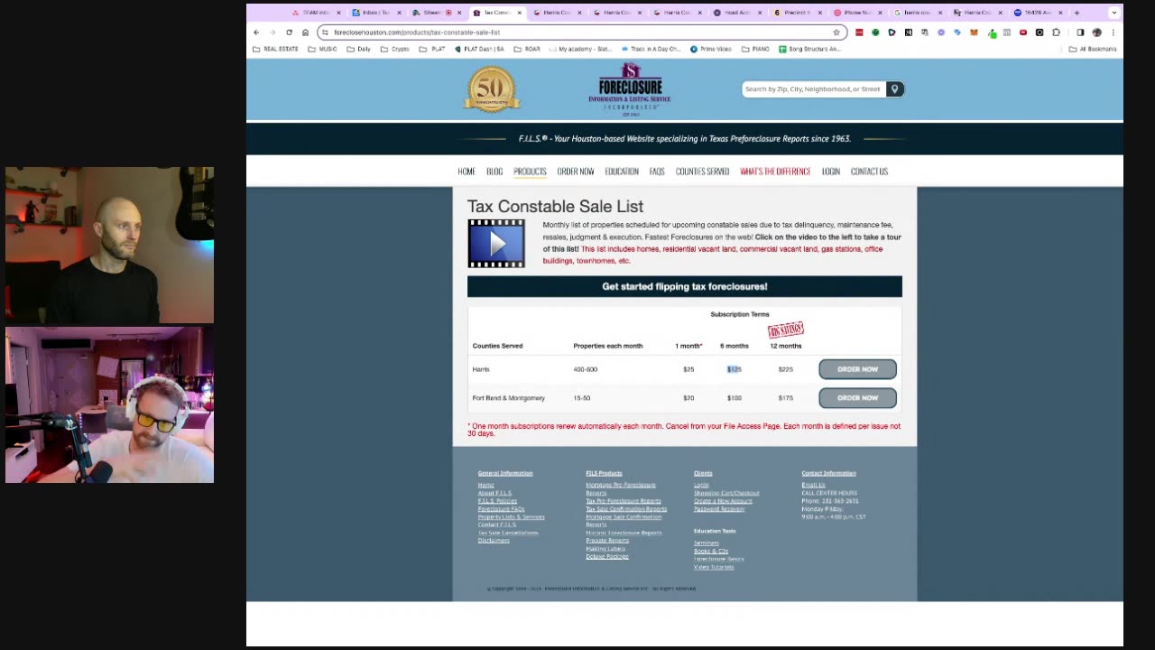Click the site search input box
Screen dimensions: 1155x650
coord(814,89)
